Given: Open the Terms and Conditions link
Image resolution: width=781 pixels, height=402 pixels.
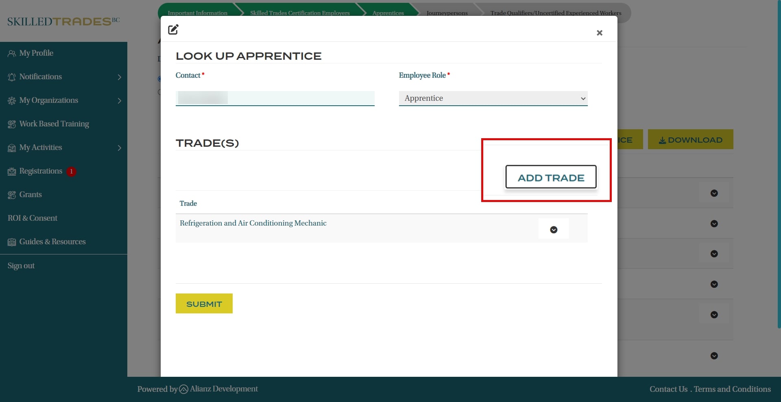Looking at the screenshot, I should click(732, 389).
